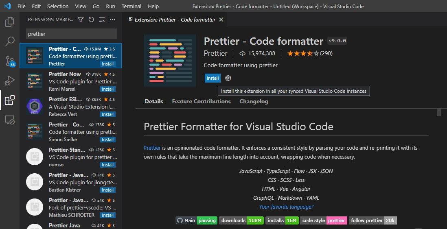Clear extensions search results icon
The width and height of the screenshot is (447, 229).
click(x=102, y=20)
